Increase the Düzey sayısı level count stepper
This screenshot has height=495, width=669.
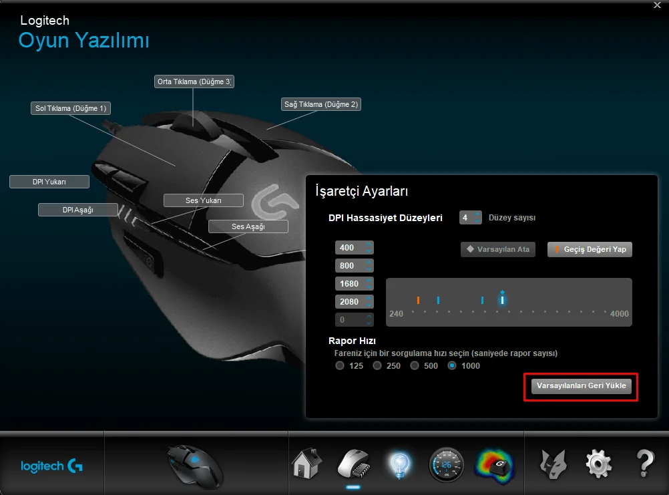(x=477, y=214)
